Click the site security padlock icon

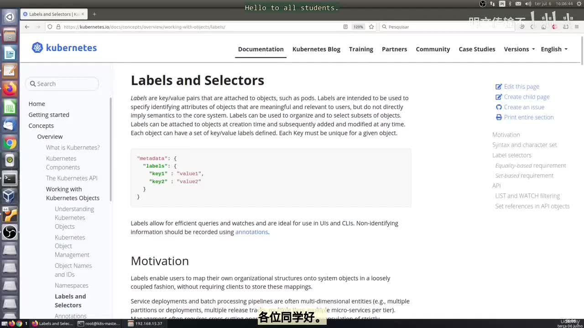pyautogui.click(x=58, y=27)
